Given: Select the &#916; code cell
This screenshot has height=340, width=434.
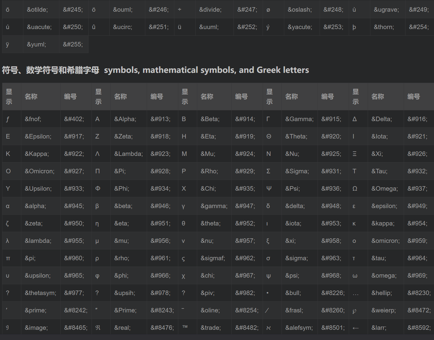Looking at the screenshot, I should [x=419, y=119].
